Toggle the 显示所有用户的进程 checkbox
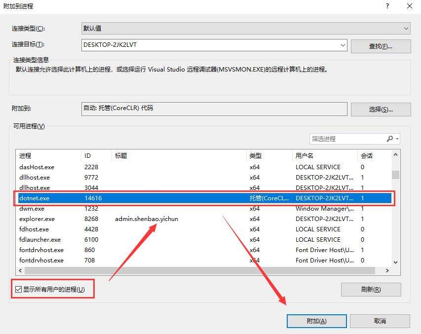Viewport: 421px width, 334px height. 18,289
